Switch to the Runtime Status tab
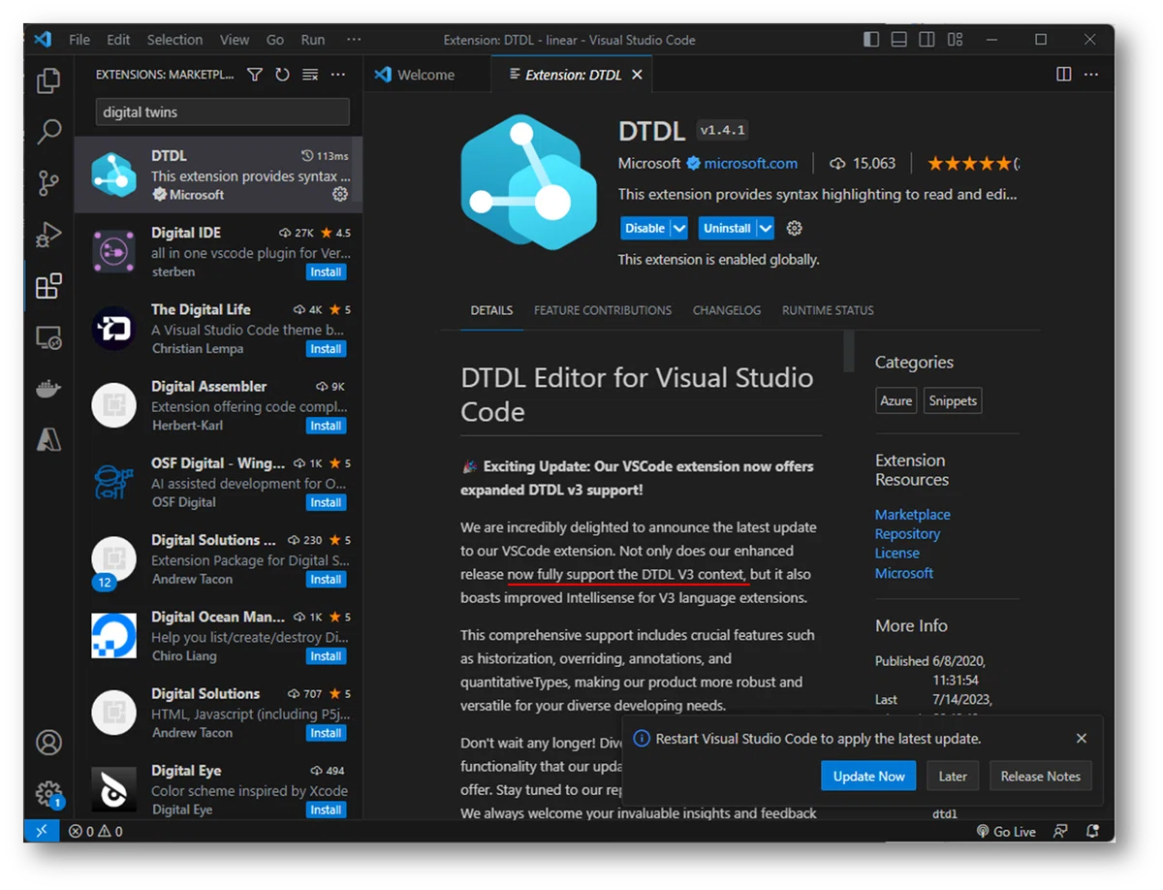This screenshot has width=1163, height=890. tap(828, 310)
